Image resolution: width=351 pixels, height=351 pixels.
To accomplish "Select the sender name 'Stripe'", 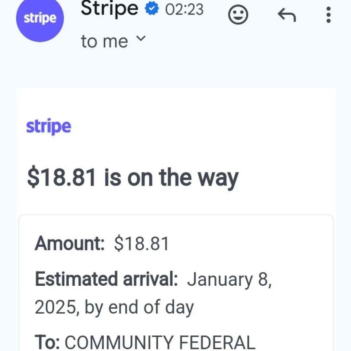I will pos(109,8).
